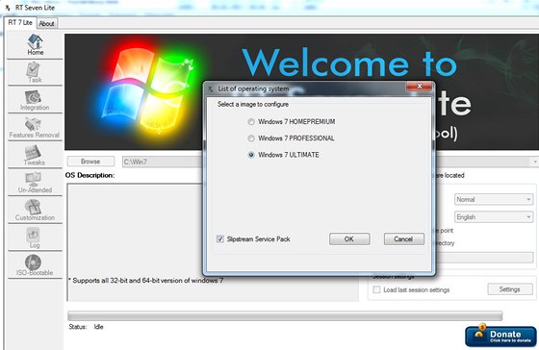
Task: Click the RT Seven Lite title bar icon
Action: 9,8
